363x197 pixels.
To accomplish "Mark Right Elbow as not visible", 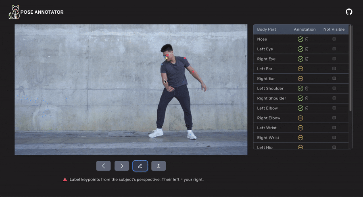I will 334,118.
